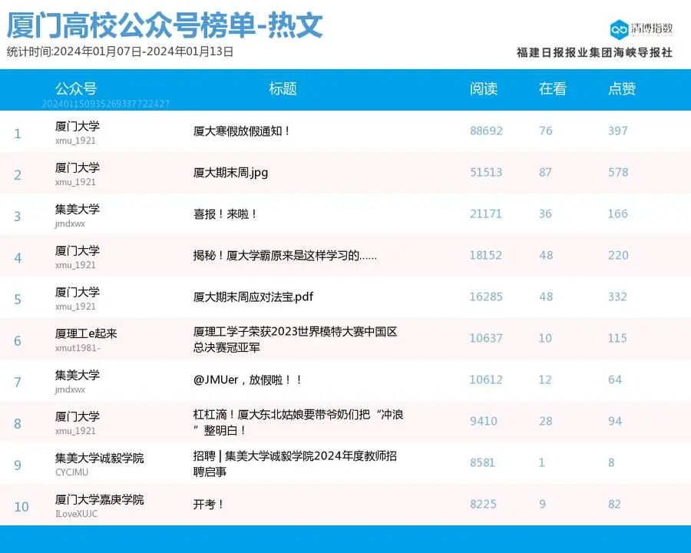Click likes value 115
The image size is (691, 553).
[617, 338]
